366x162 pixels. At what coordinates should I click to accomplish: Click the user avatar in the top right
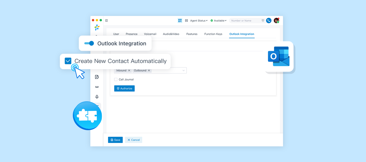click(276, 21)
